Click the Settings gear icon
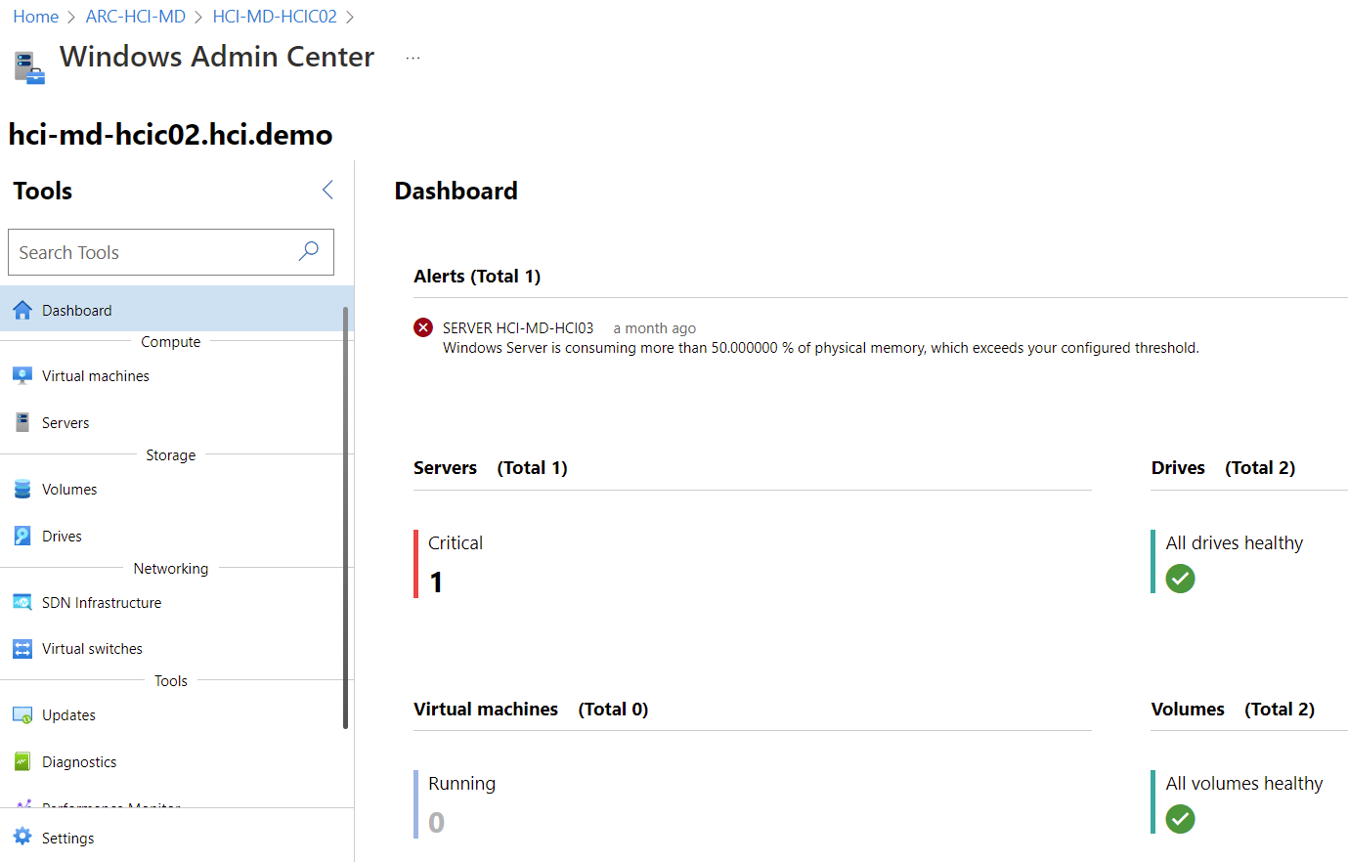The height and width of the screenshot is (862, 1348). 22,837
